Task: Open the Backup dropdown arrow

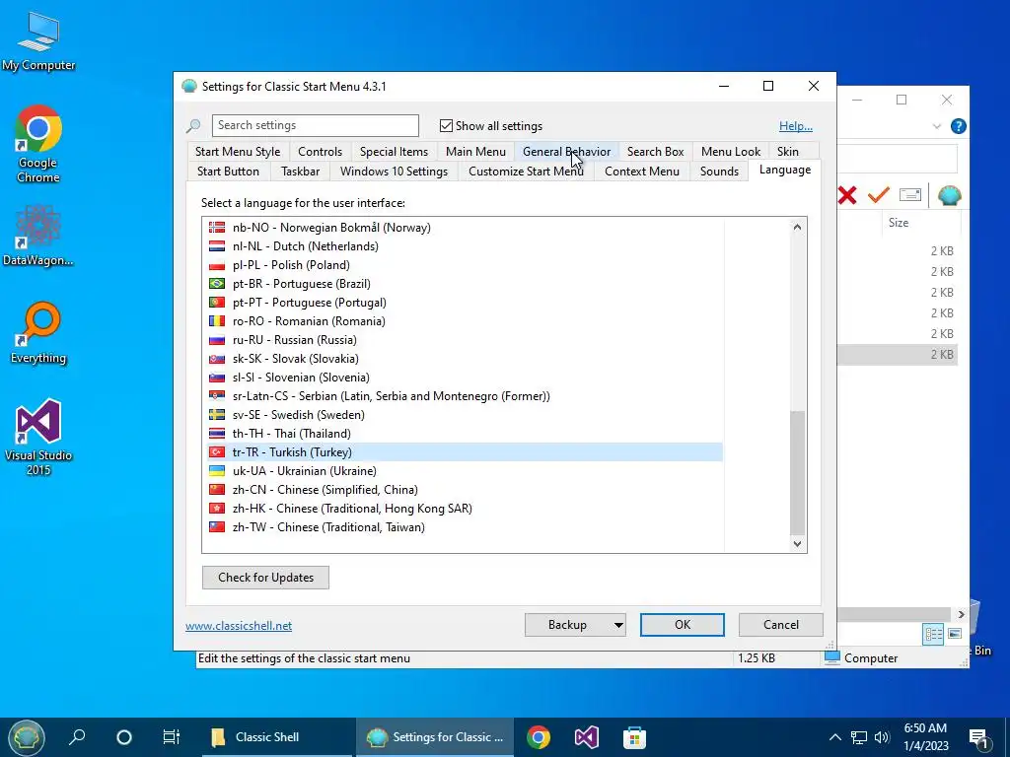Action: coord(617,625)
